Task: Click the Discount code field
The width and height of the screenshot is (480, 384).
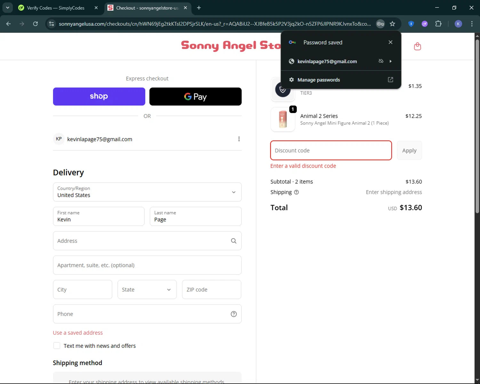Action: tap(331, 150)
